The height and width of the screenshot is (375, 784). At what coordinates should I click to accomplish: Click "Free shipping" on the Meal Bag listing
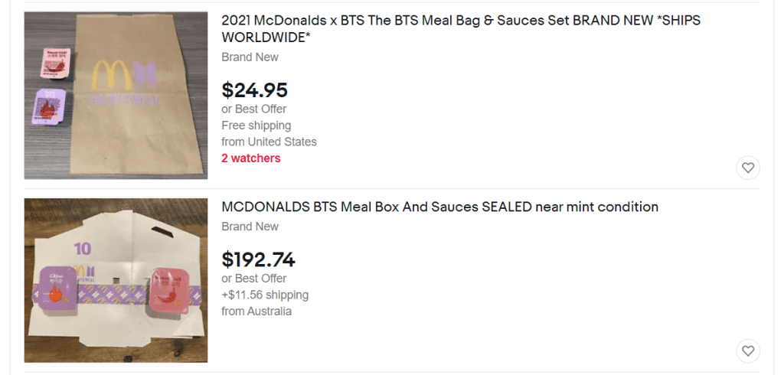(x=256, y=126)
